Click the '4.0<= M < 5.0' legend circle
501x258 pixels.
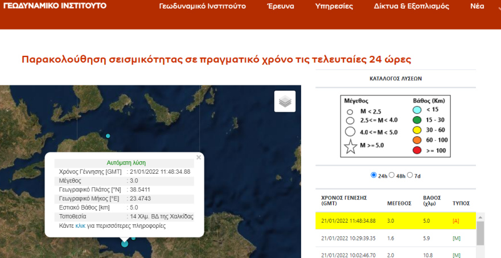(350, 132)
